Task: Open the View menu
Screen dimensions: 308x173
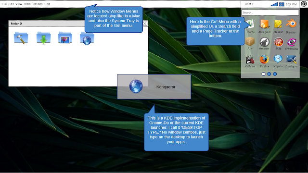Action: coord(19,4)
